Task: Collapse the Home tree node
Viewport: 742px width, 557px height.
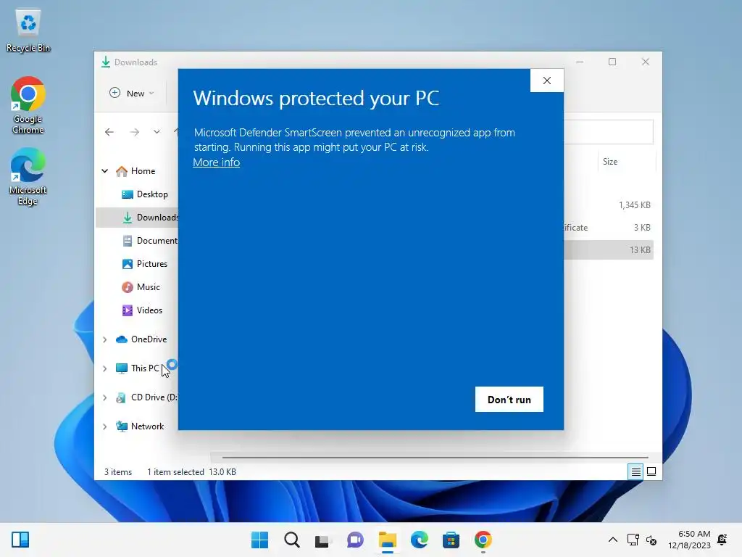Action: [105, 171]
